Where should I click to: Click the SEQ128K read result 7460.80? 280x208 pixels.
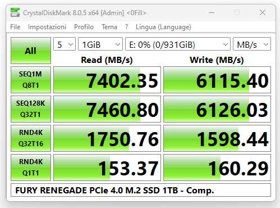coord(107,109)
